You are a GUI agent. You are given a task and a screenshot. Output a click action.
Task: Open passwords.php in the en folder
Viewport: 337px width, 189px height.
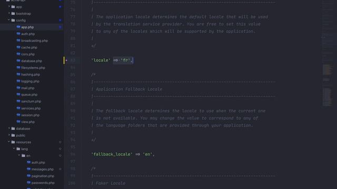pyautogui.click(x=43, y=183)
